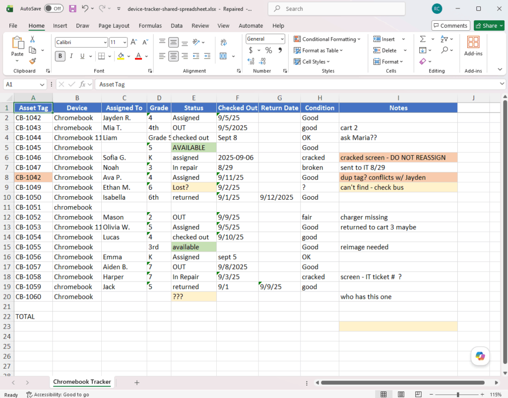Screen dimensions: 508x398
Task: Click the Clear eraser icon
Action: [x=423, y=61]
